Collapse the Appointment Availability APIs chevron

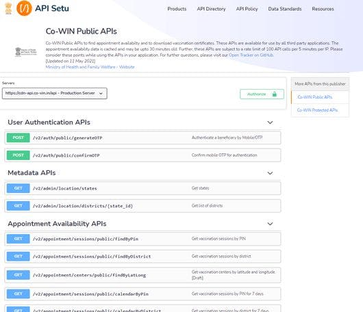tap(270, 224)
